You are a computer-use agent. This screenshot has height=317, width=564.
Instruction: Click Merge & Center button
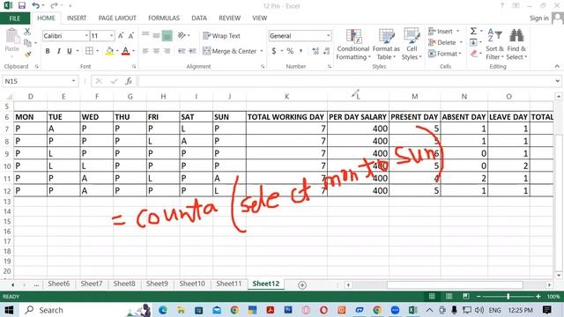pos(230,51)
